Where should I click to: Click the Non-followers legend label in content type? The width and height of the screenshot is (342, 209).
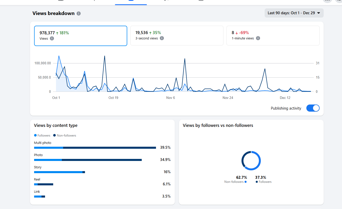pos(66,136)
